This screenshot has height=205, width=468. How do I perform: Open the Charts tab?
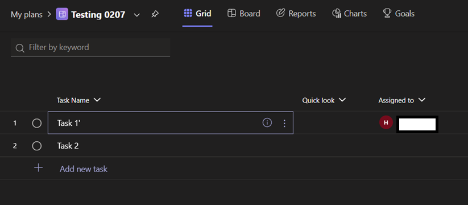click(x=349, y=14)
